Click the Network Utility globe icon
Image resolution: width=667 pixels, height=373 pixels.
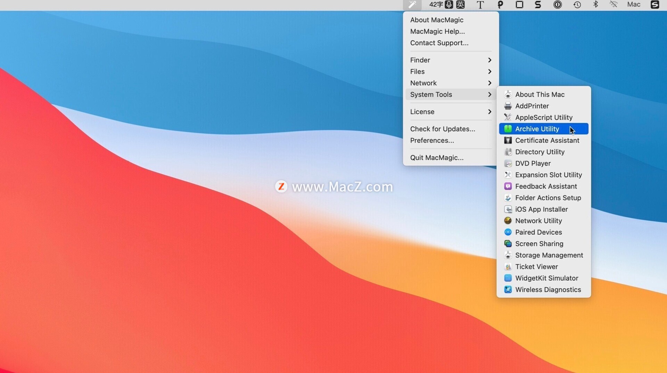508,221
